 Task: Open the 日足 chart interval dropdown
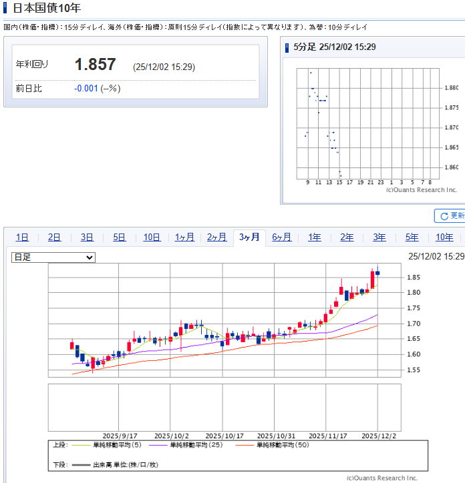(x=53, y=257)
